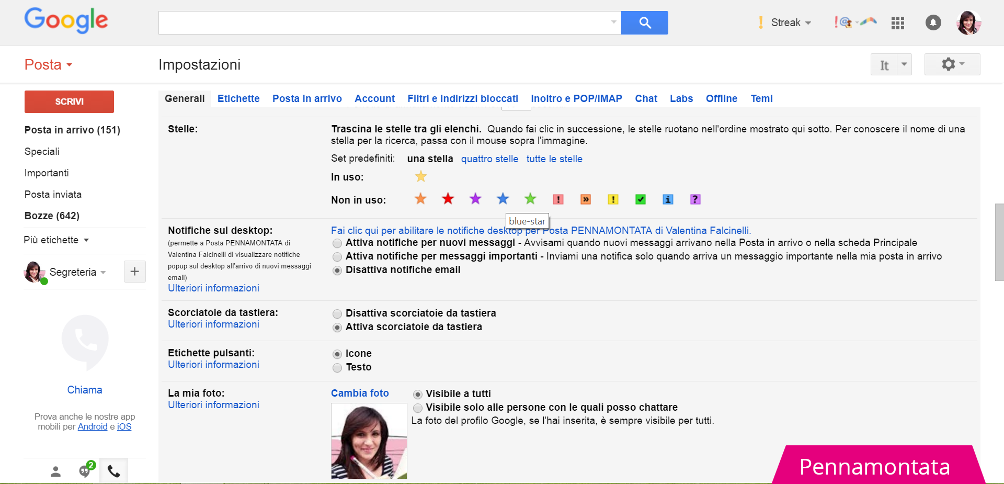
Task: Open the notifications bell
Action: coord(933,23)
